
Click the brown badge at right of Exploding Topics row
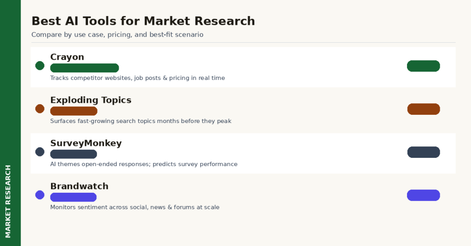424,109
